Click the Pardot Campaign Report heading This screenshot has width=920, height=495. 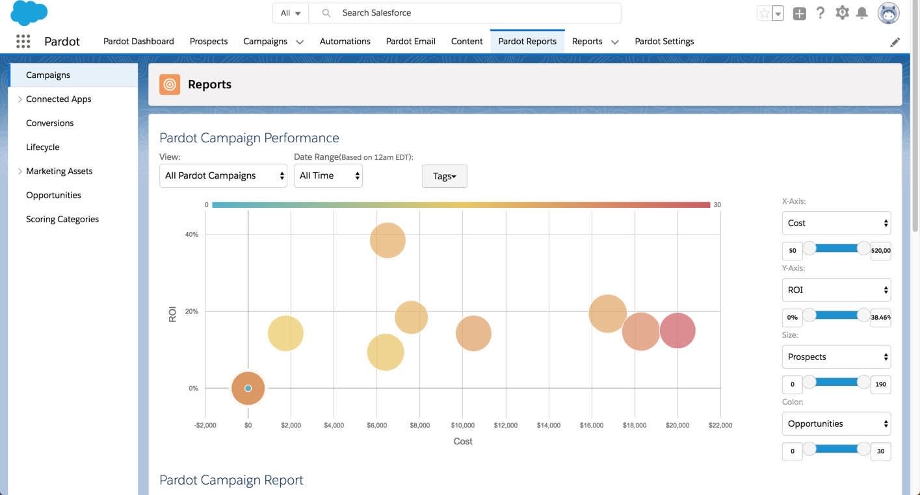(231, 480)
